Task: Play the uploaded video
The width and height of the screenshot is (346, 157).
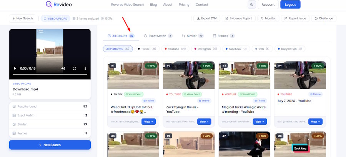Action: (15, 68)
